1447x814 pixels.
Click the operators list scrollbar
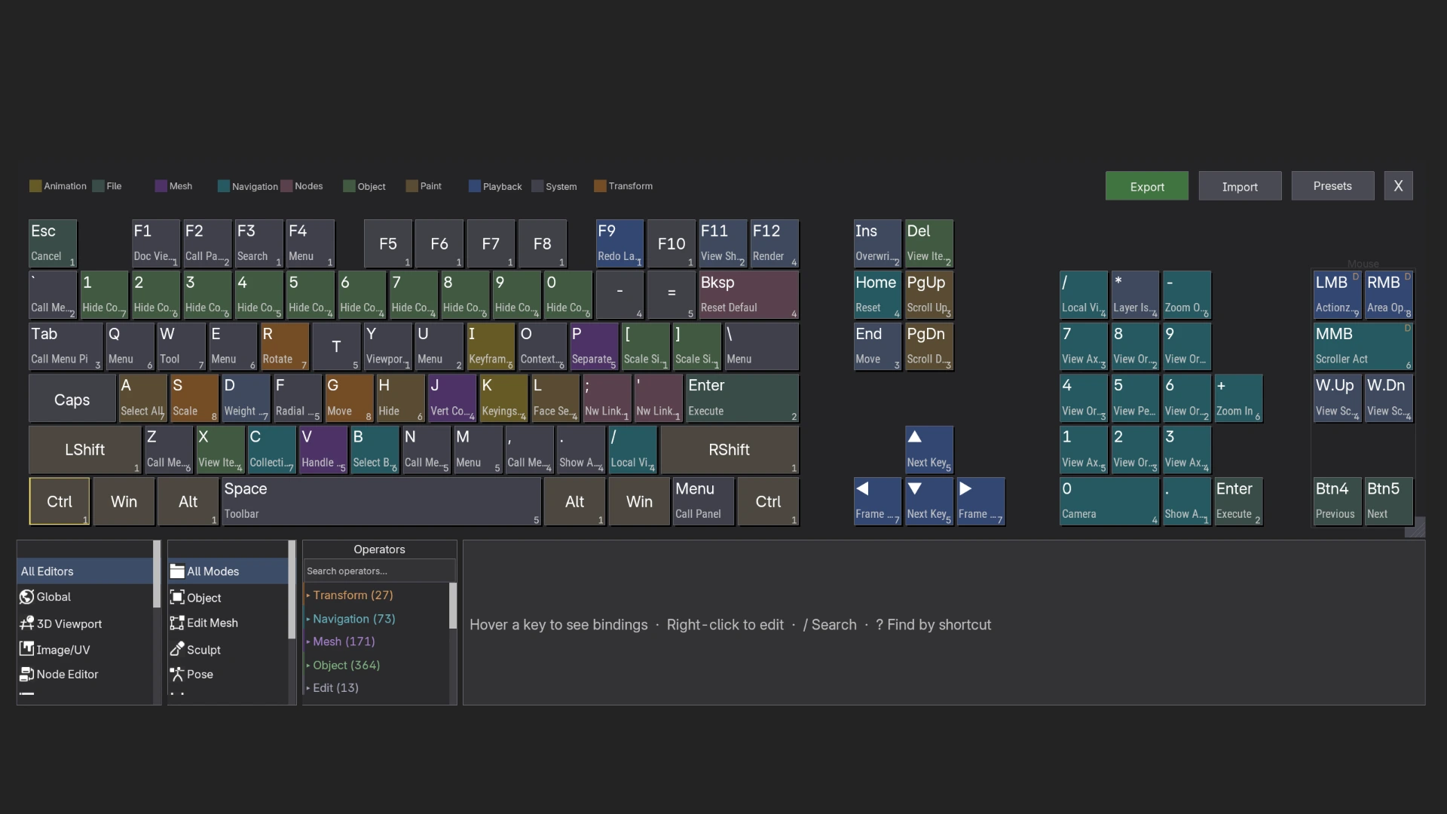pos(453,606)
